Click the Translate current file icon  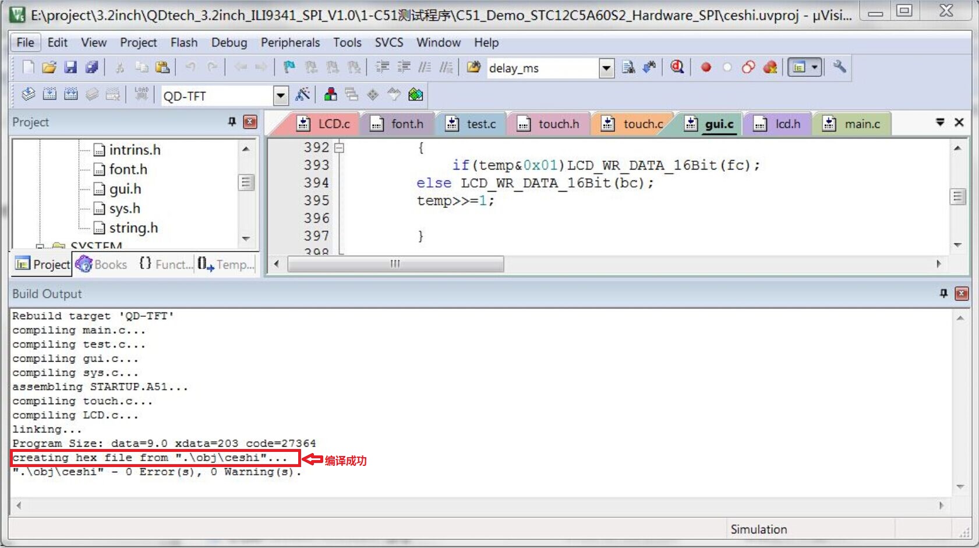[x=28, y=95]
